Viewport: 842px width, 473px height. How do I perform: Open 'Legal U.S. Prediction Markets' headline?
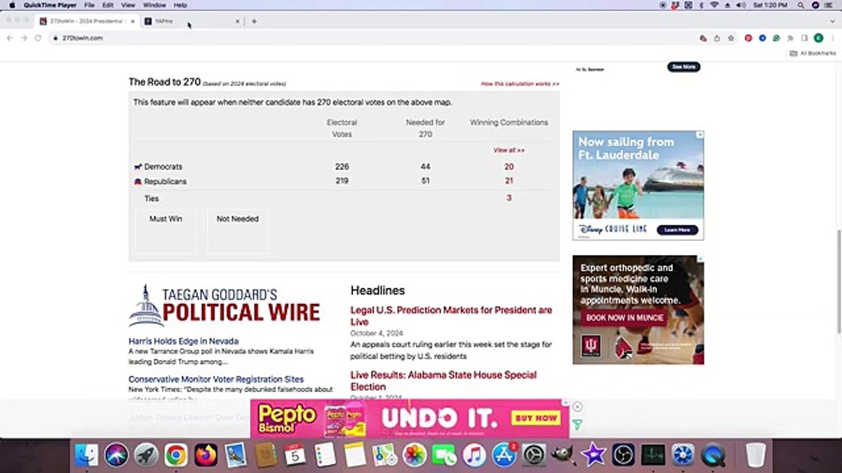point(451,316)
